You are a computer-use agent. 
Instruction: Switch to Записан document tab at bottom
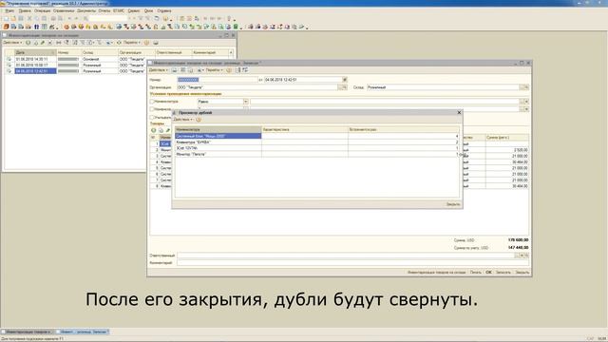[x=82, y=332]
